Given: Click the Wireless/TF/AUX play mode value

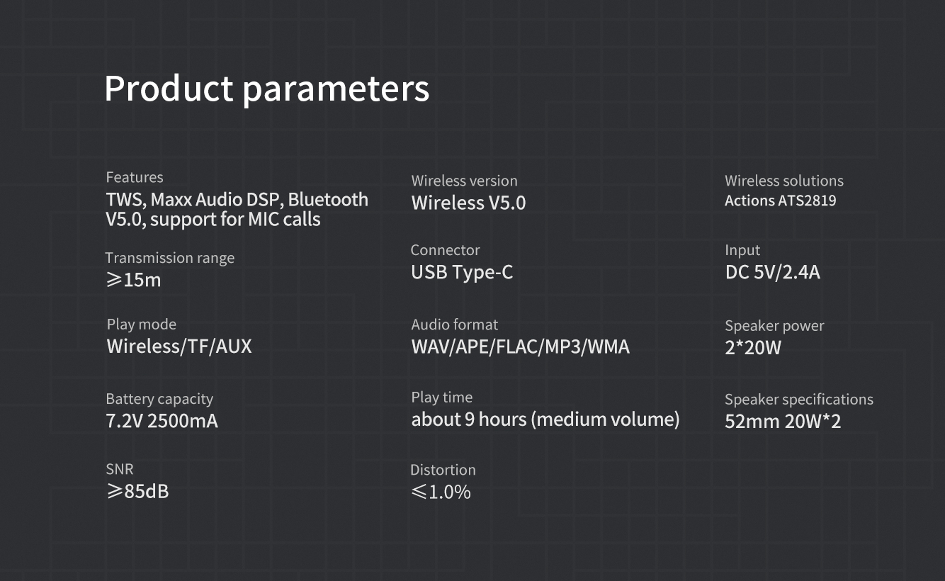Looking at the screenshot, I should [179, 346].
